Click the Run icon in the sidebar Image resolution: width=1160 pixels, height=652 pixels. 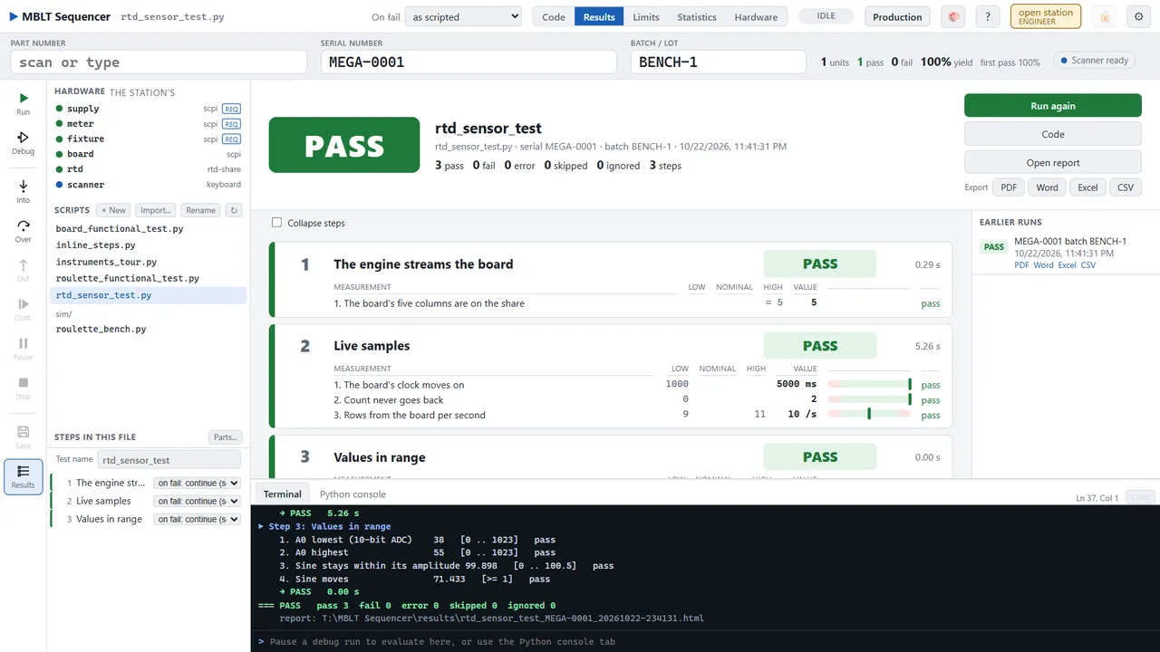click(x=23, y=103)
